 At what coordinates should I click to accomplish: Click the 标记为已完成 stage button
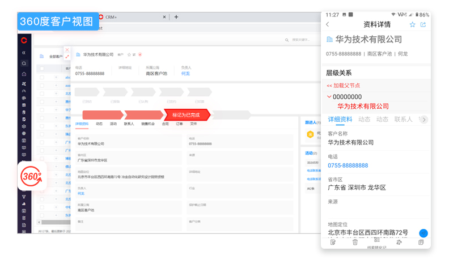click(x=187, y=115)
